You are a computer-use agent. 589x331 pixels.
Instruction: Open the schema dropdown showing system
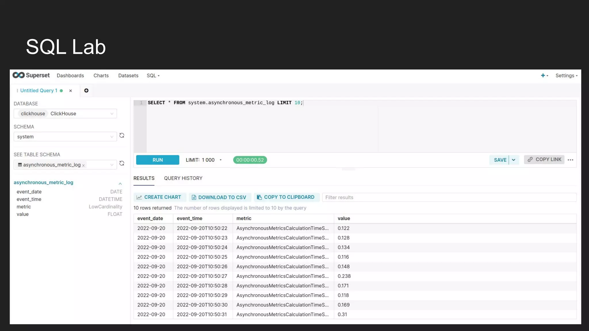pyautogui.click(x=65, y=137)
